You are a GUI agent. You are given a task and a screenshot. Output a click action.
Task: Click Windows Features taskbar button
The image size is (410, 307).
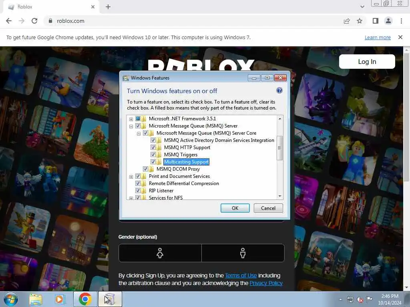110,299
